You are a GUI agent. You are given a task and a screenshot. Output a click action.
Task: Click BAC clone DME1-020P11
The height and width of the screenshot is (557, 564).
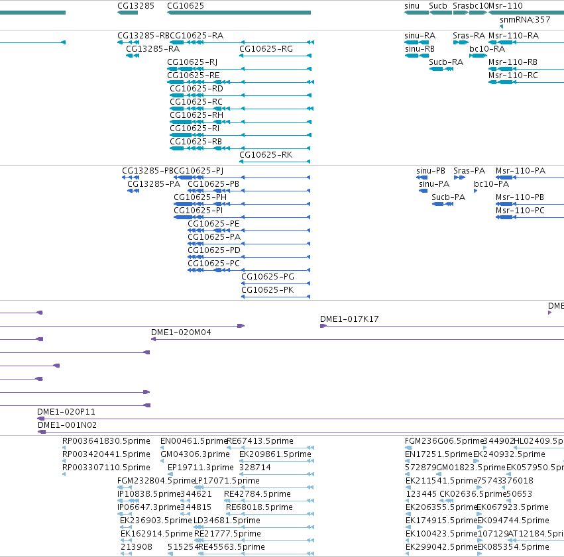click(x=66, y=412)
